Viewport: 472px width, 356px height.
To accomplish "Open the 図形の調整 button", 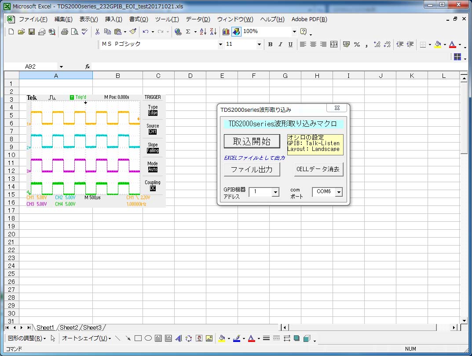I will 27,338.
